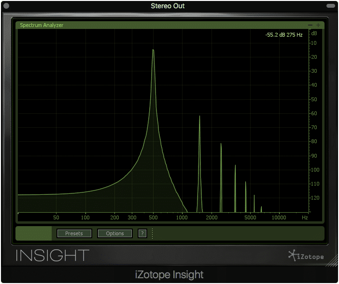Open the Presets button
The height and width of the screenshot is (284, 339).
[74, 233]
